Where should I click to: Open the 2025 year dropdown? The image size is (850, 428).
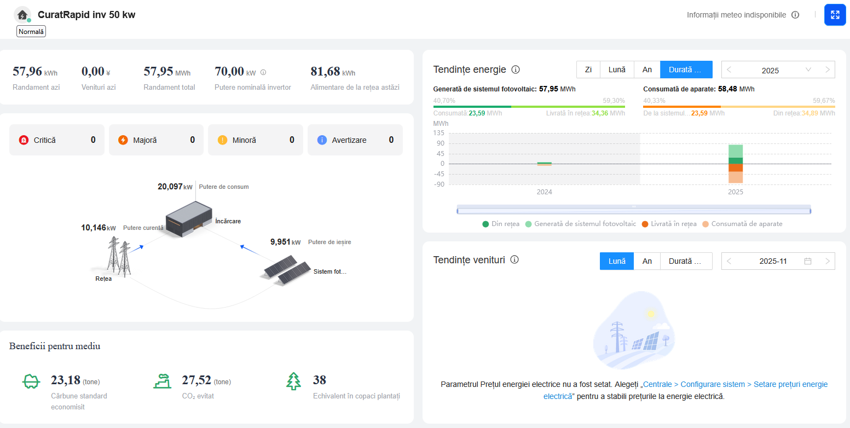tap(808, 70)
